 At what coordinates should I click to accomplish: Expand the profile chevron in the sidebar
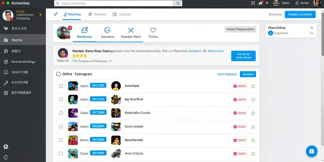(x=40, y=15)
